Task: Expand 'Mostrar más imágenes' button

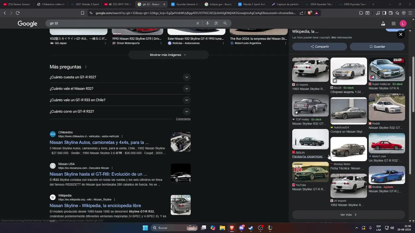Action: (x=168, y=55)
